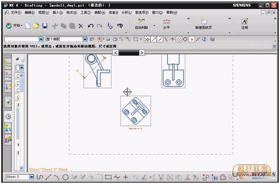Screen dimensions: 280x184
Task: Open the Help (帮助) menu
Action: (x=172, y=13)
